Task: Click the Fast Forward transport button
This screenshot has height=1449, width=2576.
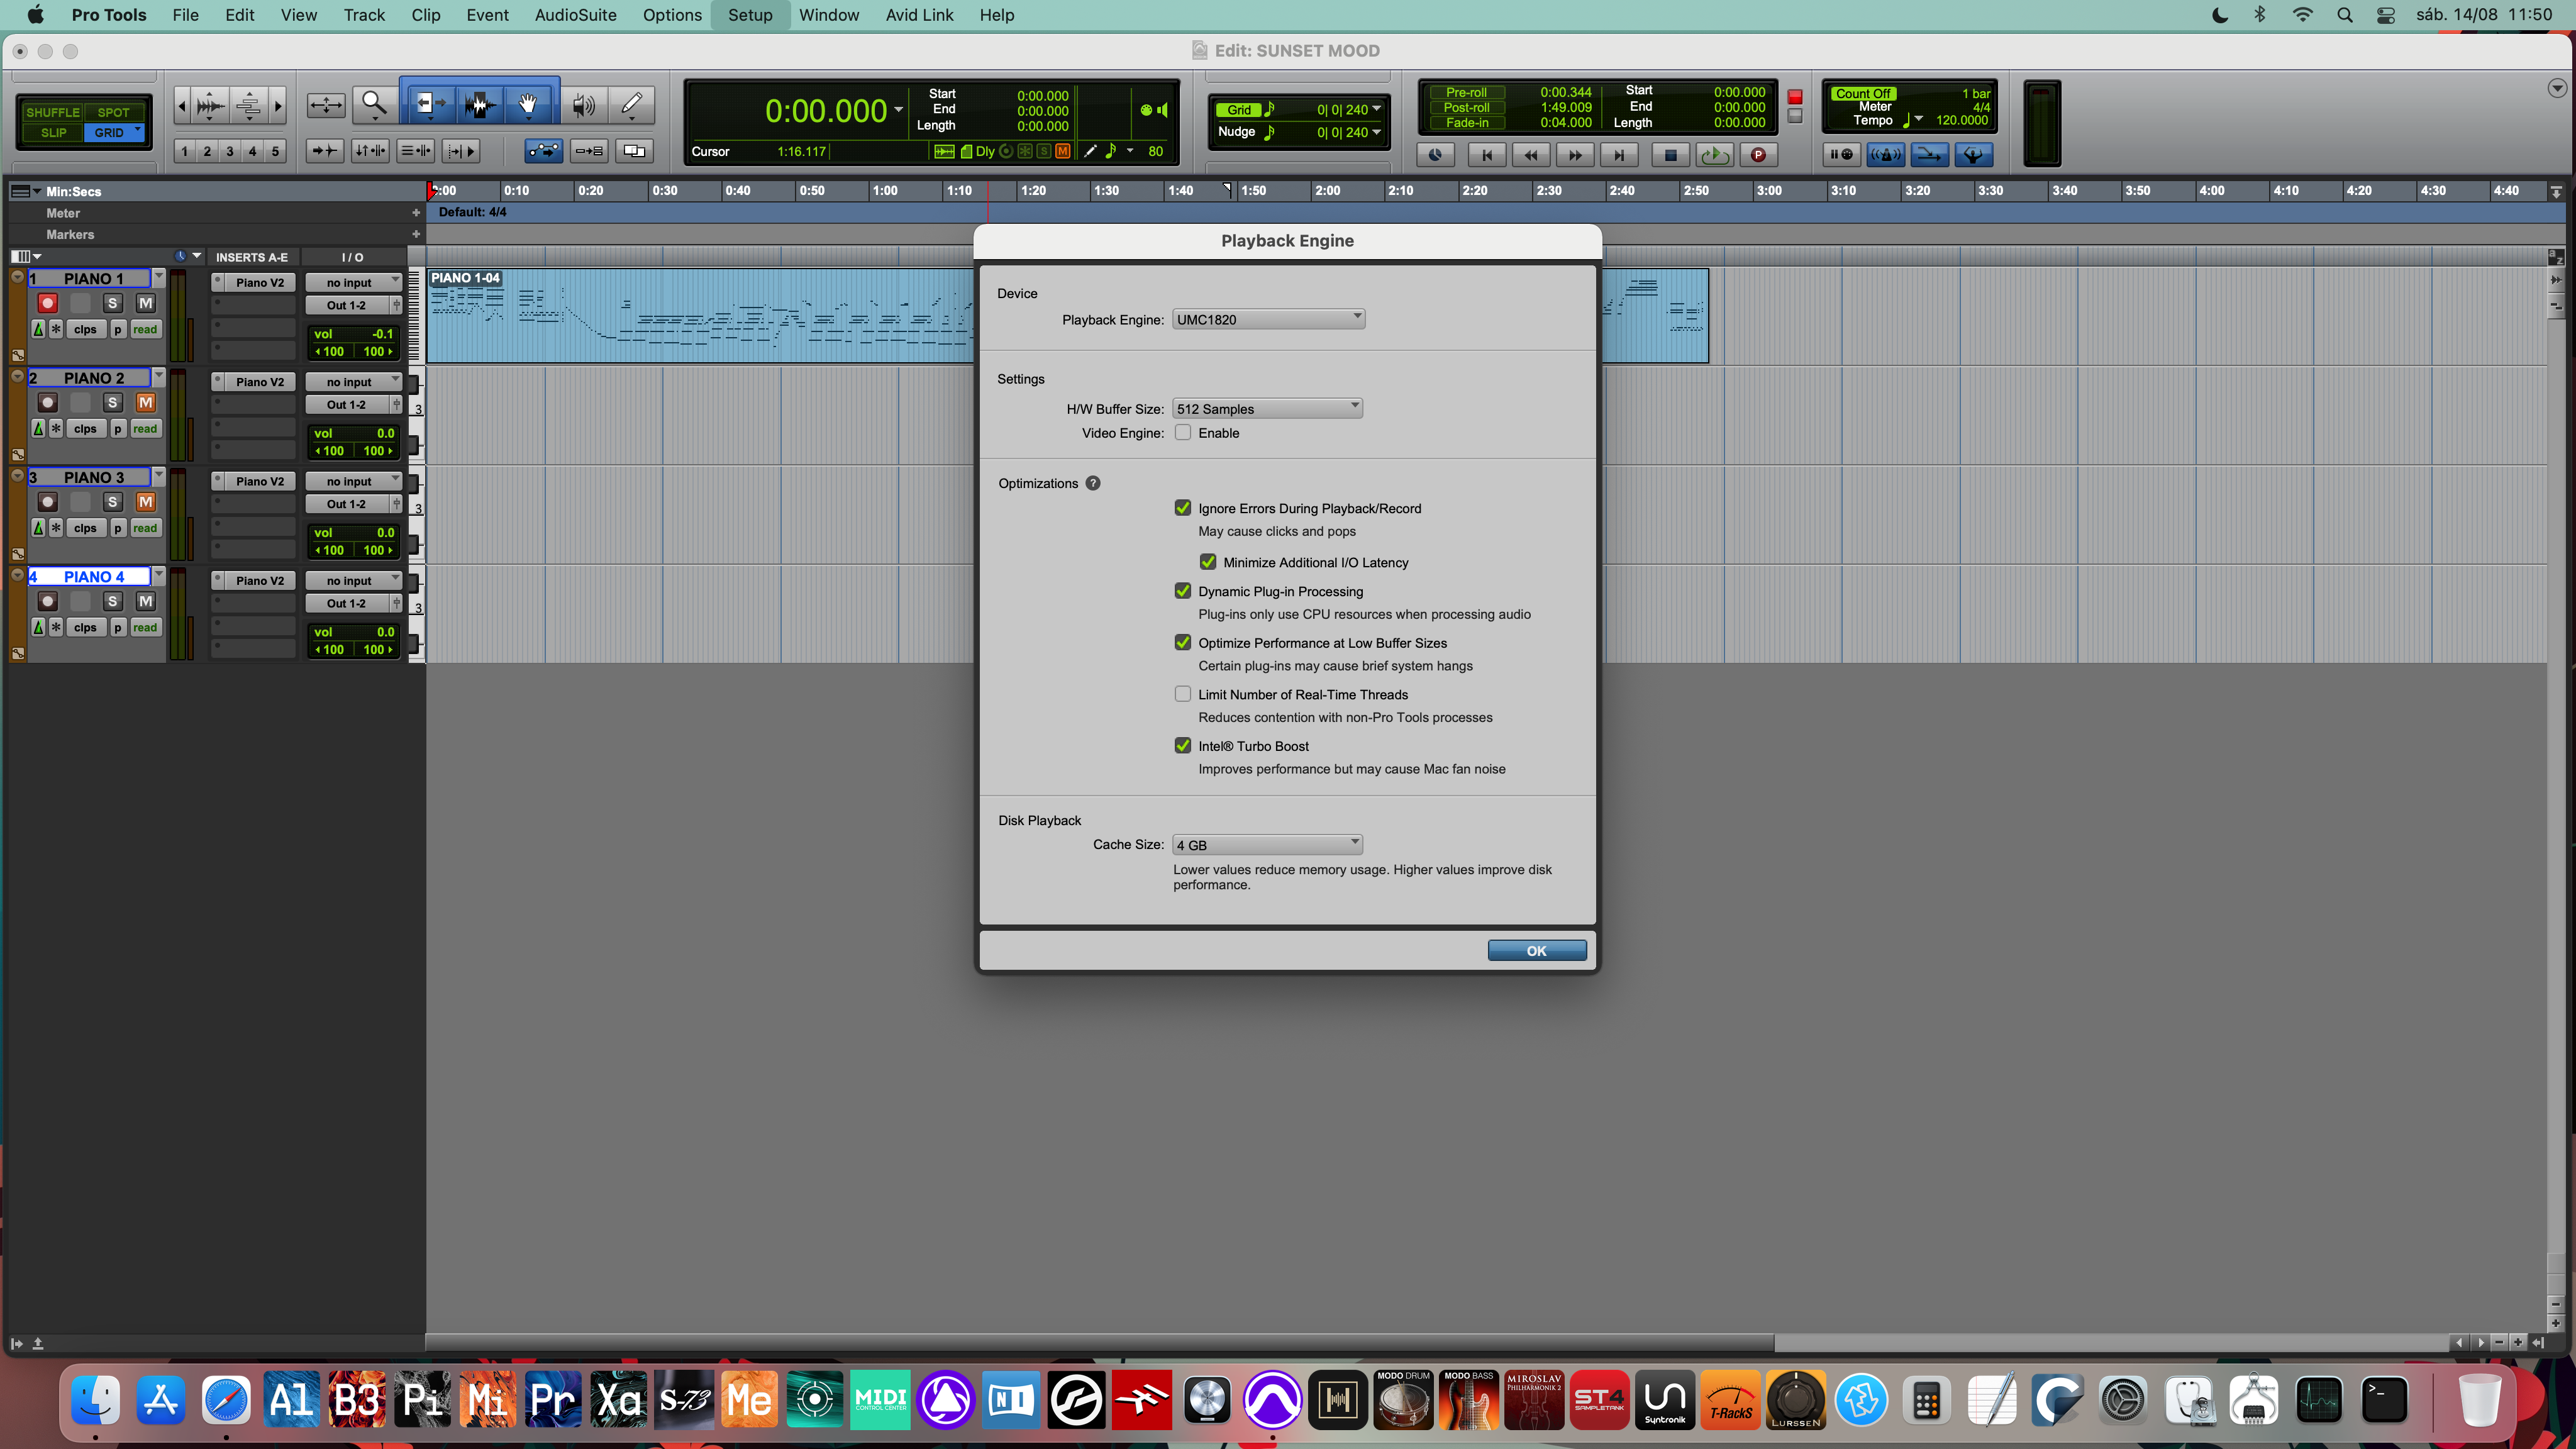Action: point(1575,155)
